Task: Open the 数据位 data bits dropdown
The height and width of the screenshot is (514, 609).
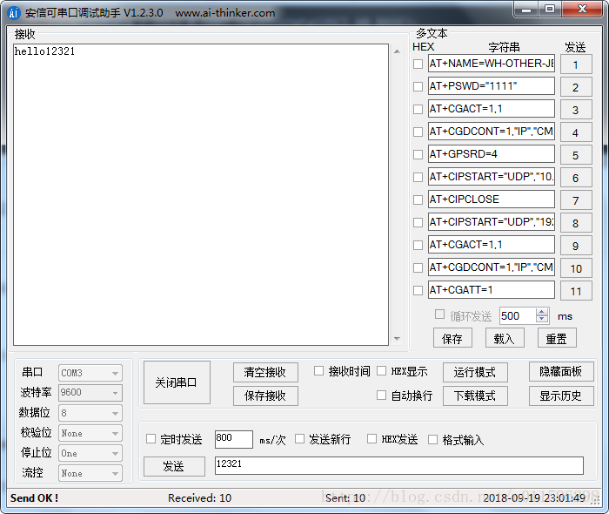Action: click(90, 413)
